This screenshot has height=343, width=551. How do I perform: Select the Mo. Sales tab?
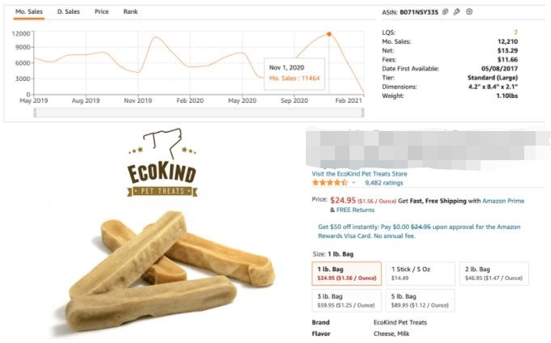[x=29, y=12]
